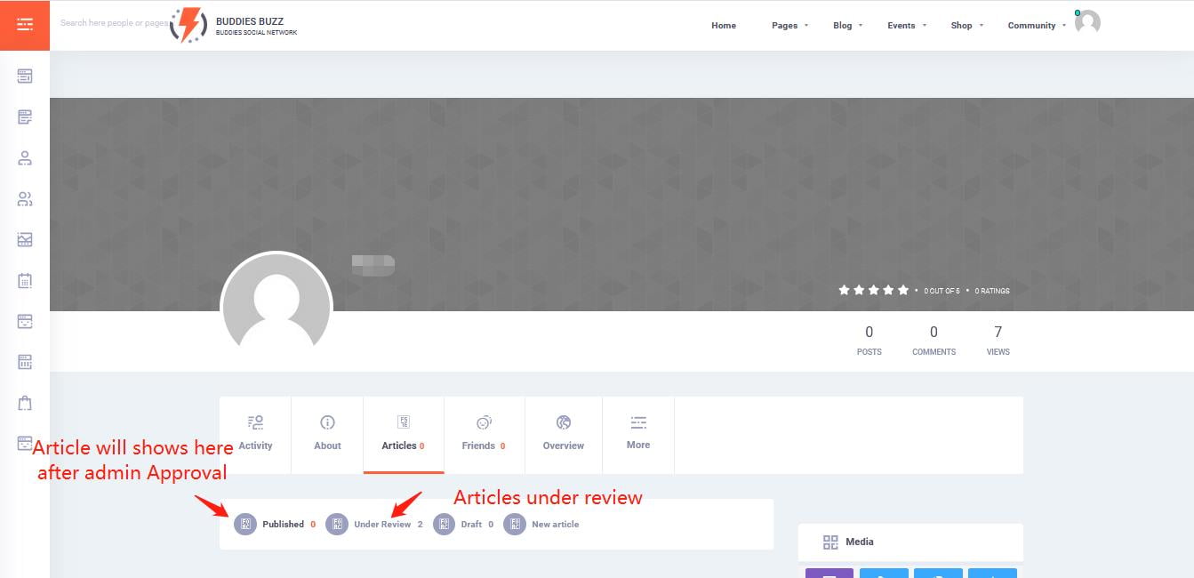The height and width of the screenshot is (578, 1194).
Task: Expand the Shop dropdown menu
Action: click(x=966, y=26)
